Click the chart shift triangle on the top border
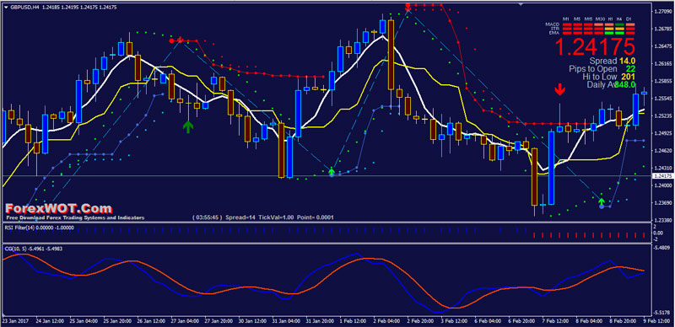The width and height of the screenshot is (675, 327). click(521, 4)
